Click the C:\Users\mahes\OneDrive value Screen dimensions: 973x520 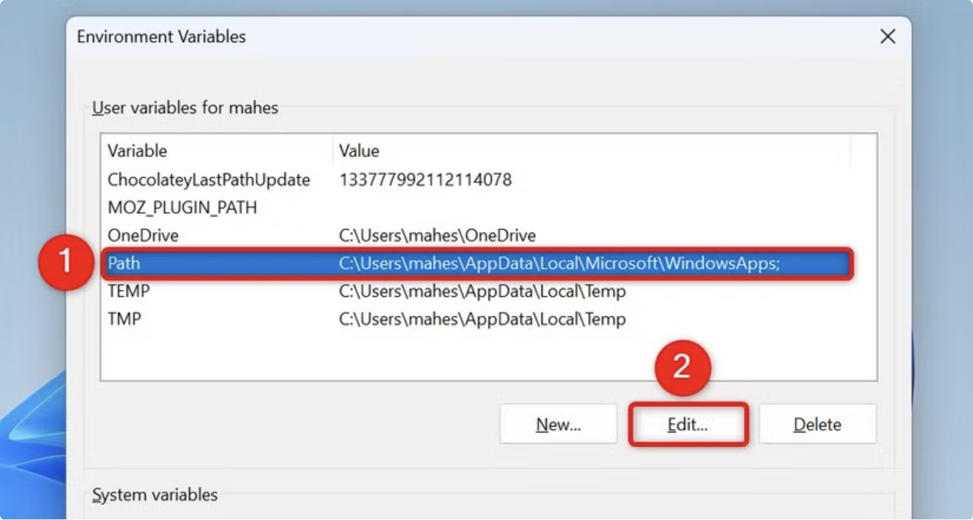pyautogui.click(x=438, y=235)
